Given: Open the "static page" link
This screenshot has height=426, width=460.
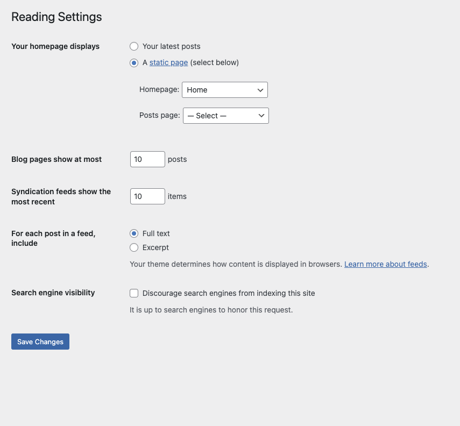Looking at the screenshot, I should (x=168, y=62).
